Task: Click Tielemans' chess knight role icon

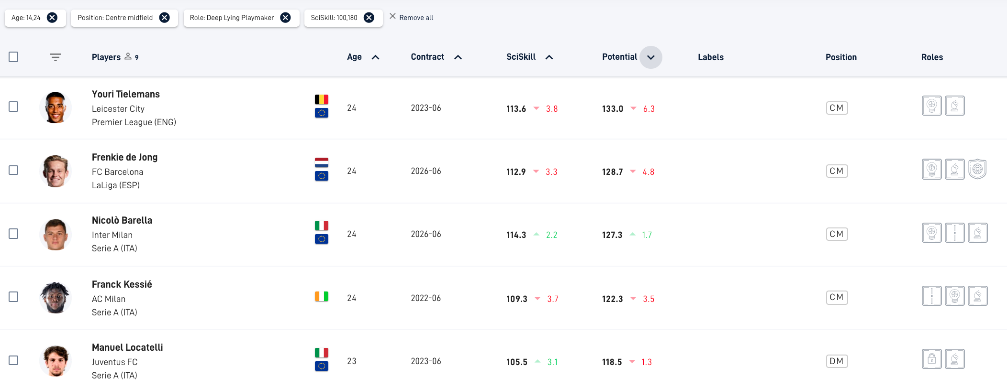Action: click(x=955, y=106)
